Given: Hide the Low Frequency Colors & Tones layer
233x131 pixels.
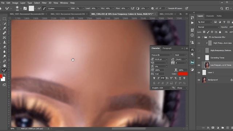Looking at the screenshot, I should 199,65.
